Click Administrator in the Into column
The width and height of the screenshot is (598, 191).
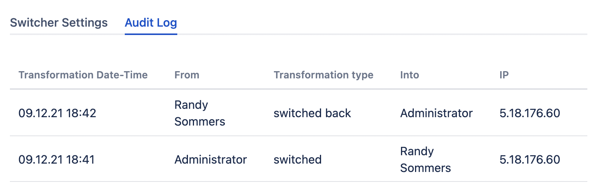tap(436, 113)
